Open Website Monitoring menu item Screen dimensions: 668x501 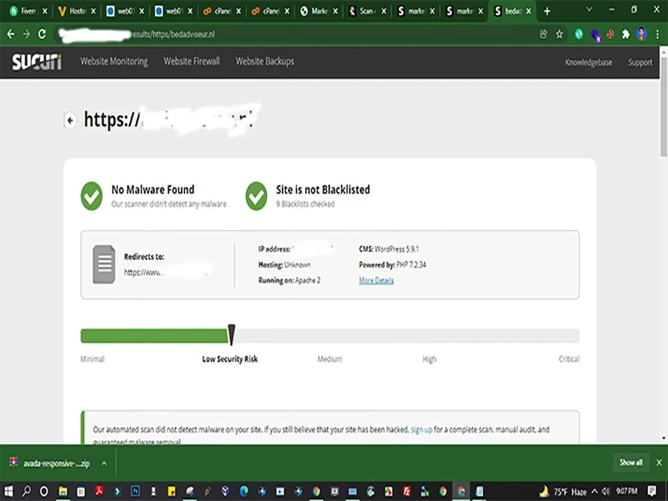point(114,61)
